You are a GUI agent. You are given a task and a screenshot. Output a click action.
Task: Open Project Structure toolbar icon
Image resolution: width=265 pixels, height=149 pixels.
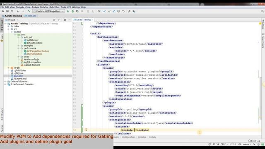click(x=134, y=11)
